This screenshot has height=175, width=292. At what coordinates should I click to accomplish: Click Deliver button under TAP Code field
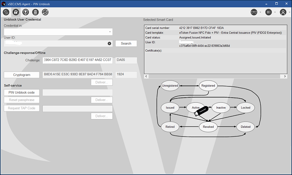(102, 116)
